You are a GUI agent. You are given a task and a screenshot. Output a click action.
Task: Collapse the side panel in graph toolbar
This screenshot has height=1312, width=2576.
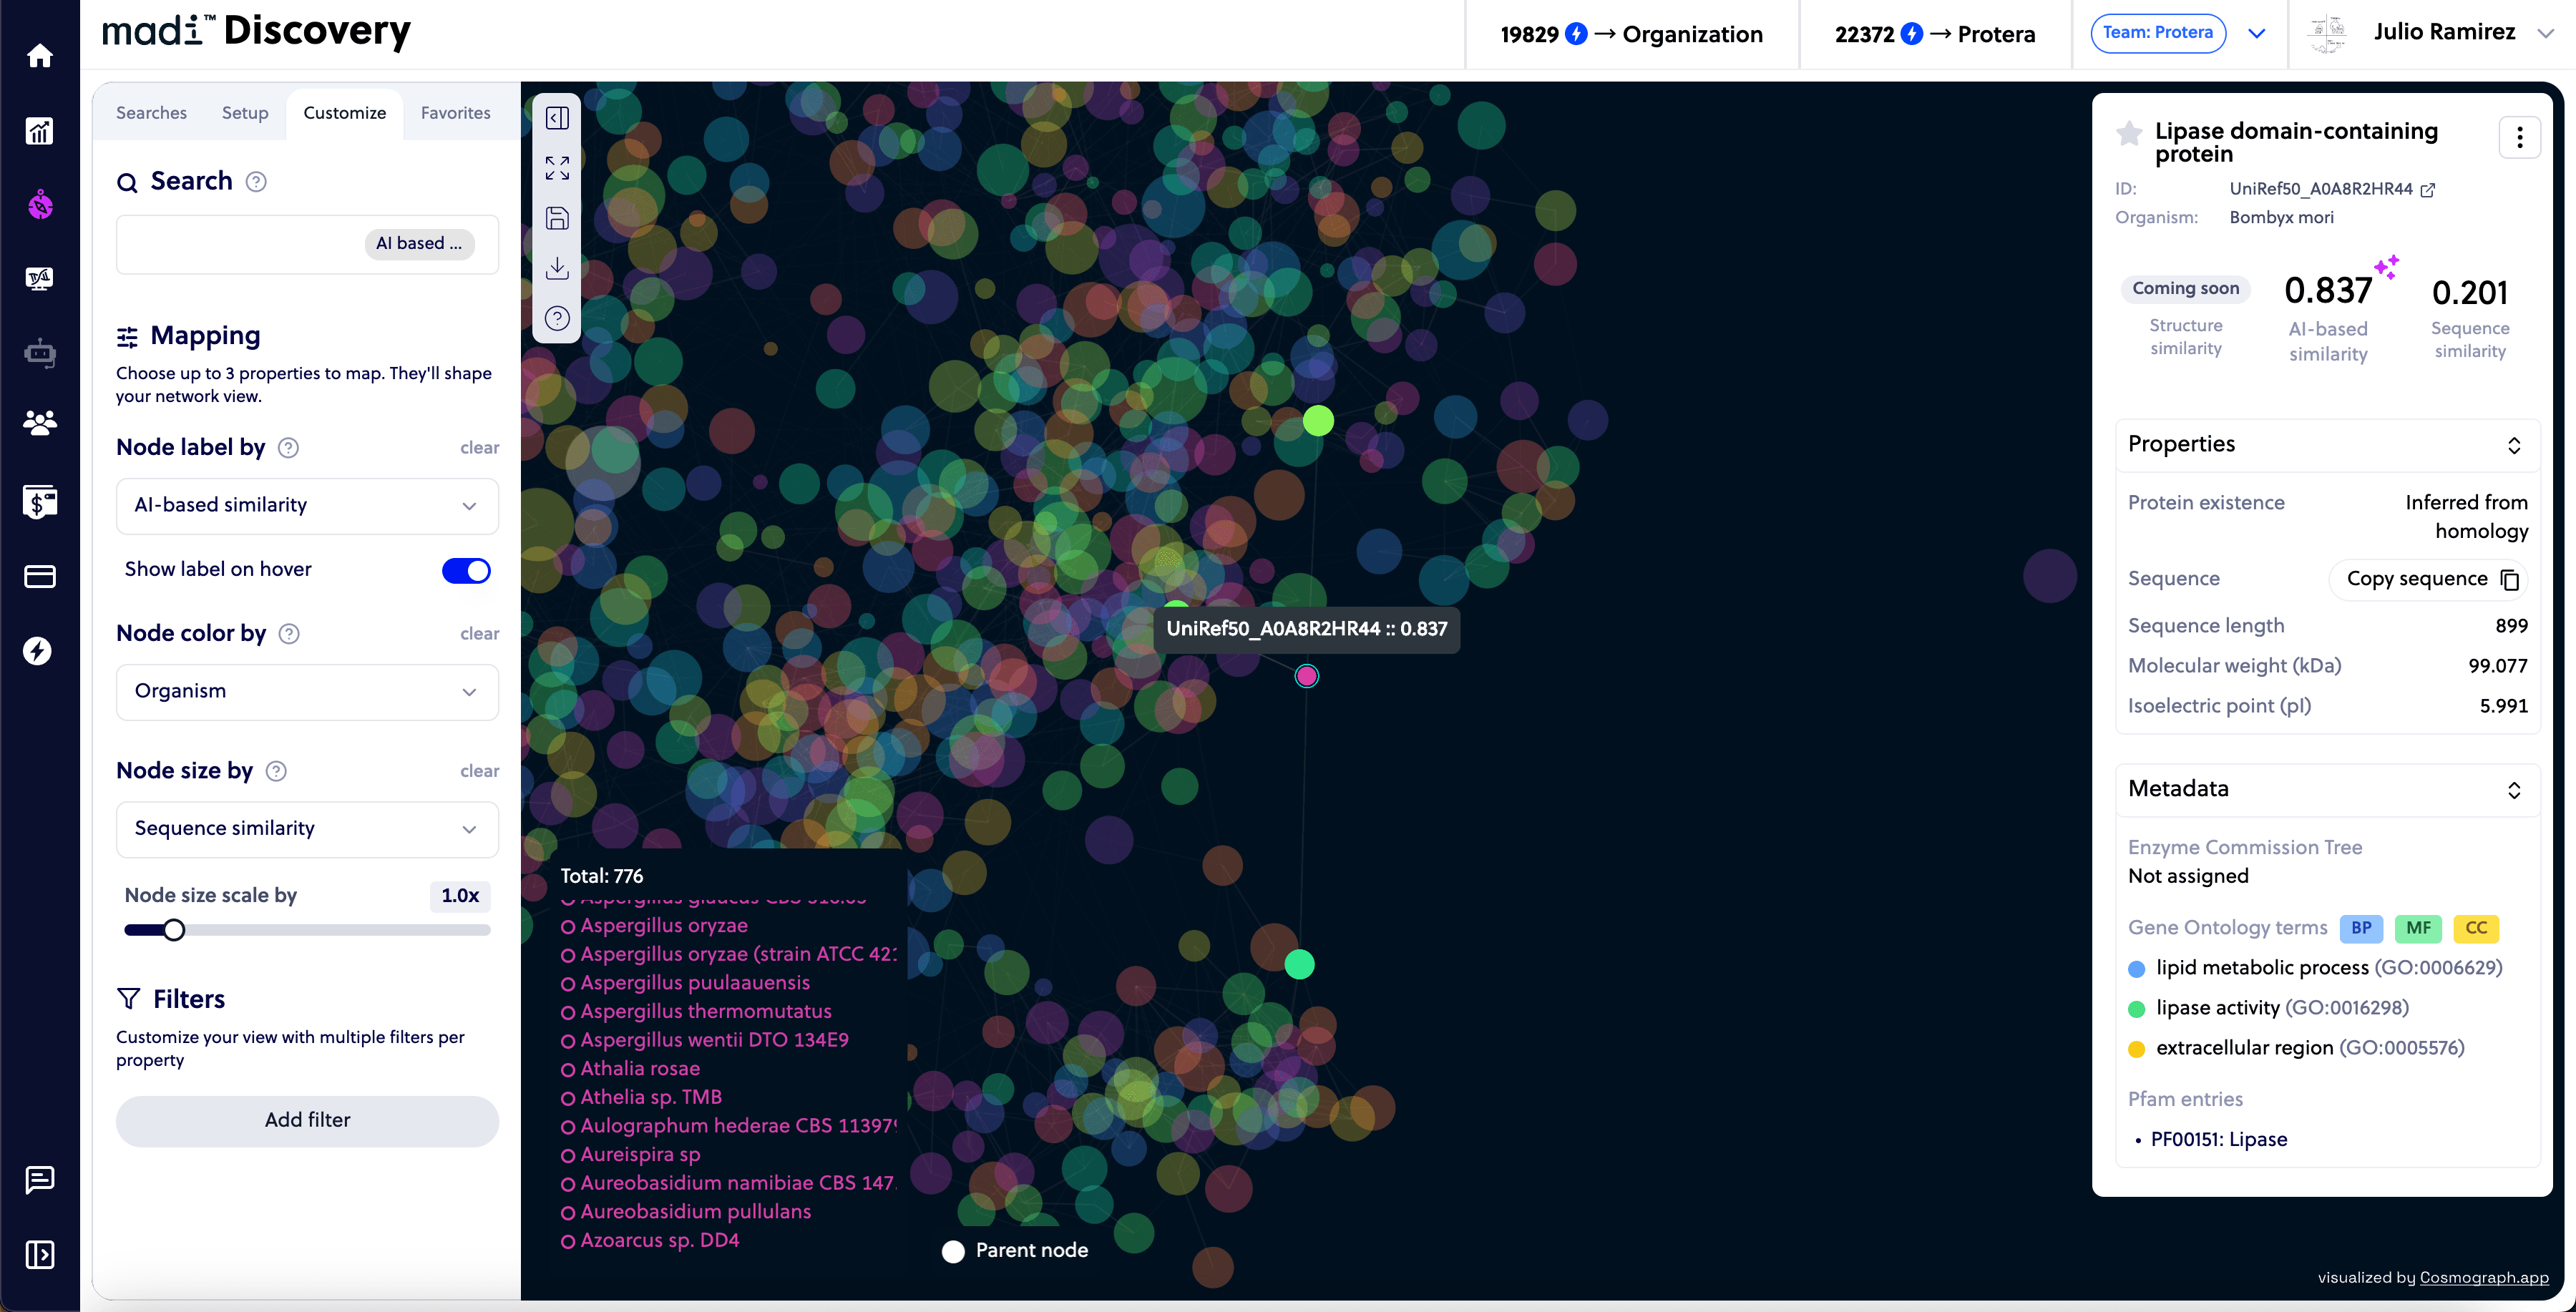tap(557, 118)
